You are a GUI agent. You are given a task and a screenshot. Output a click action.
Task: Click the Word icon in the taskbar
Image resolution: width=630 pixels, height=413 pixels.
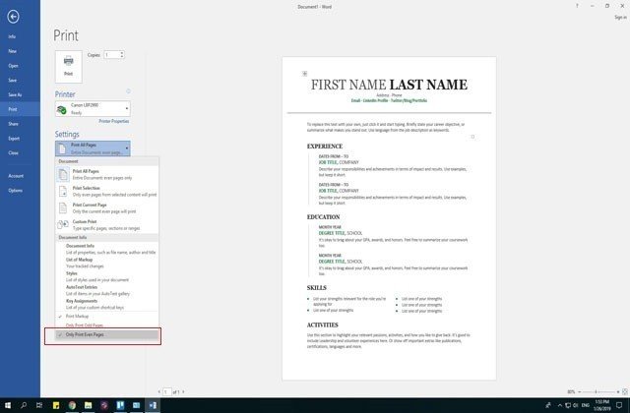click(x=152, y=405)
